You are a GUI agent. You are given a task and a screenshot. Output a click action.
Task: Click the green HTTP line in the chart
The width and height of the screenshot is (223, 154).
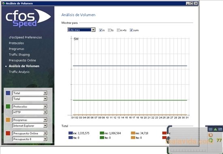(x=130, y=100)
